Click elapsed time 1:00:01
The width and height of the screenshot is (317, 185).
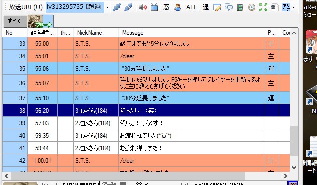(42, 161)
